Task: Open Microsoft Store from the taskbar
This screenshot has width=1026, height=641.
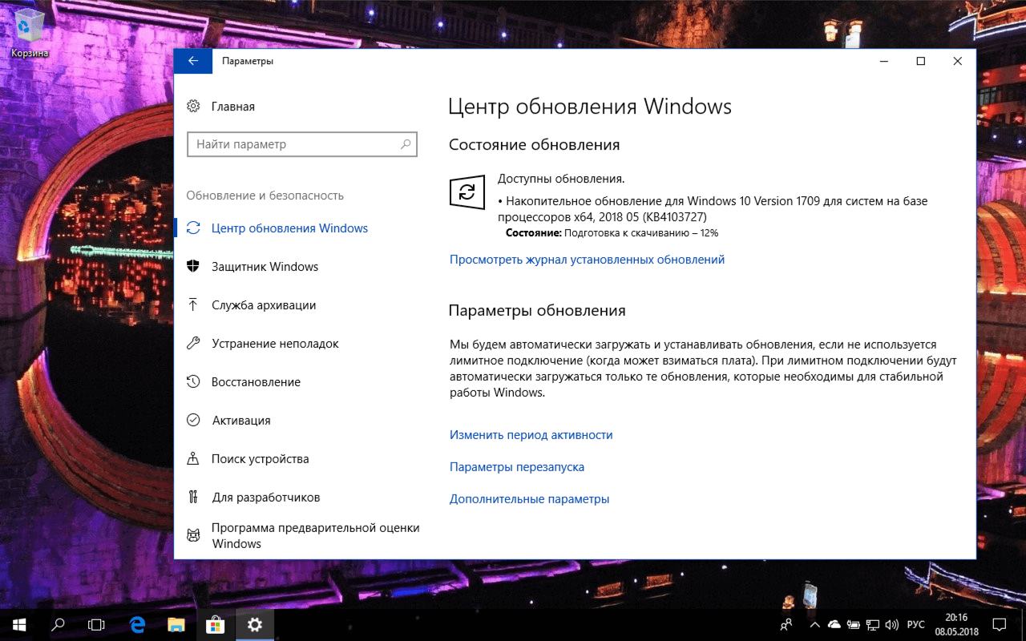Action: (x=215, y=624)
